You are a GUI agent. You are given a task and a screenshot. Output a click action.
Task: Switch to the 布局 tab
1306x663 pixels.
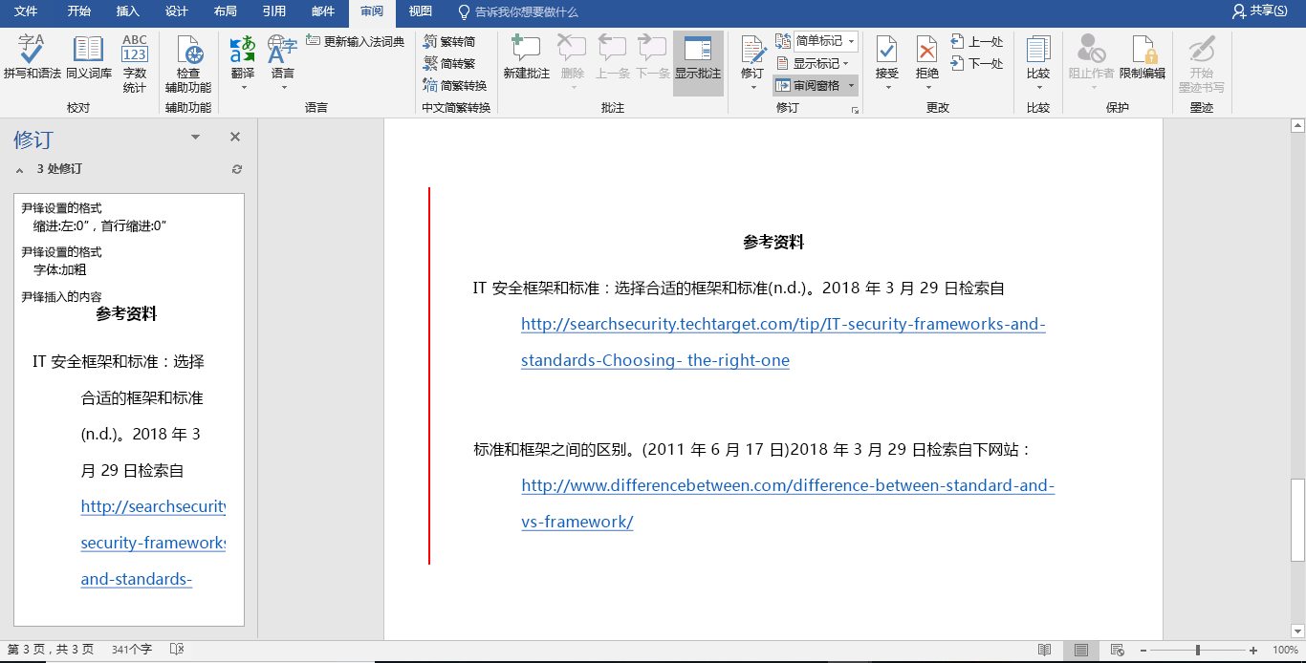(x=225, y=11)
